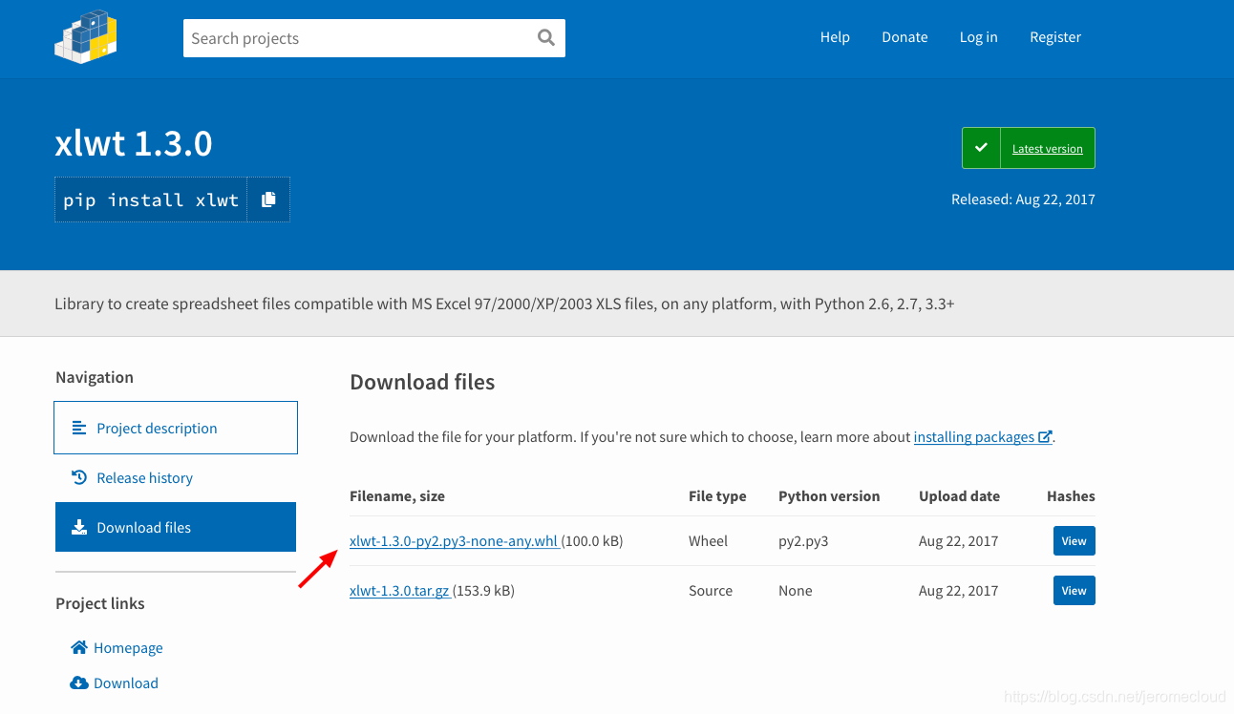Click the Wheel file type cell

point(708,541)
